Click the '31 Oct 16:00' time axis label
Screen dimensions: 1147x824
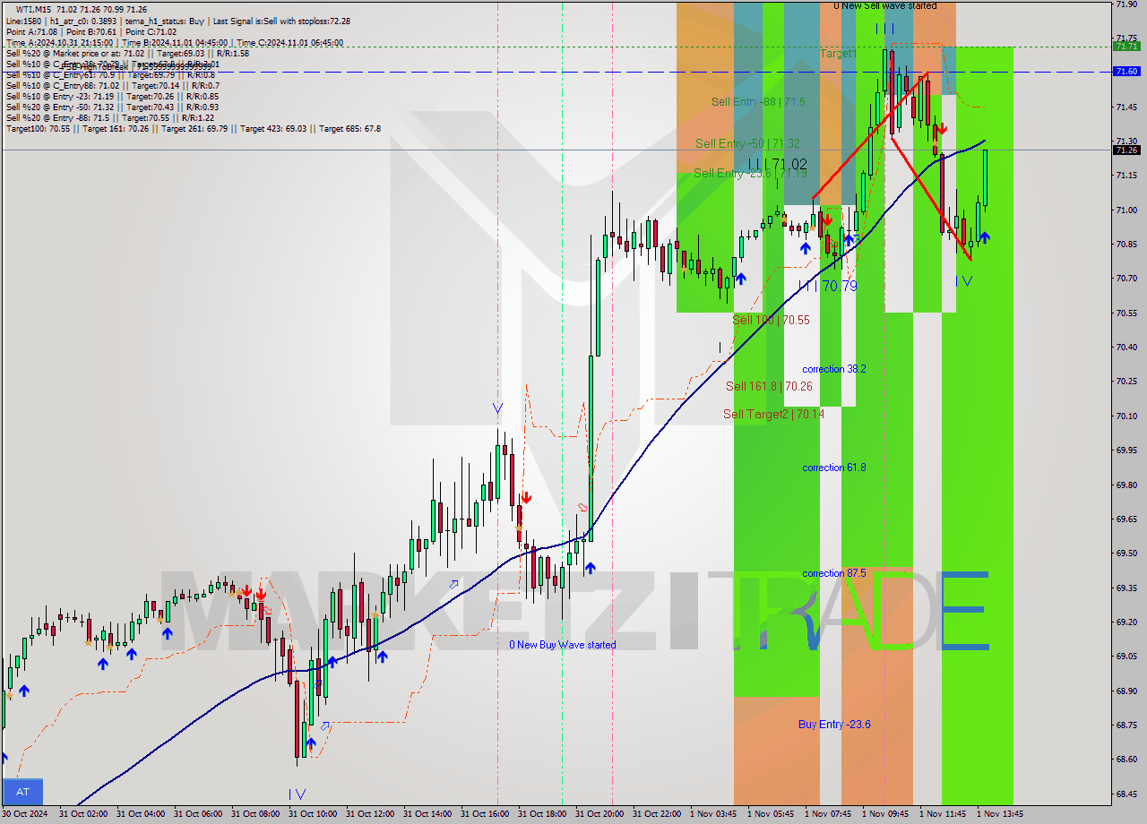pyautogui.click(x=484, y=814)
